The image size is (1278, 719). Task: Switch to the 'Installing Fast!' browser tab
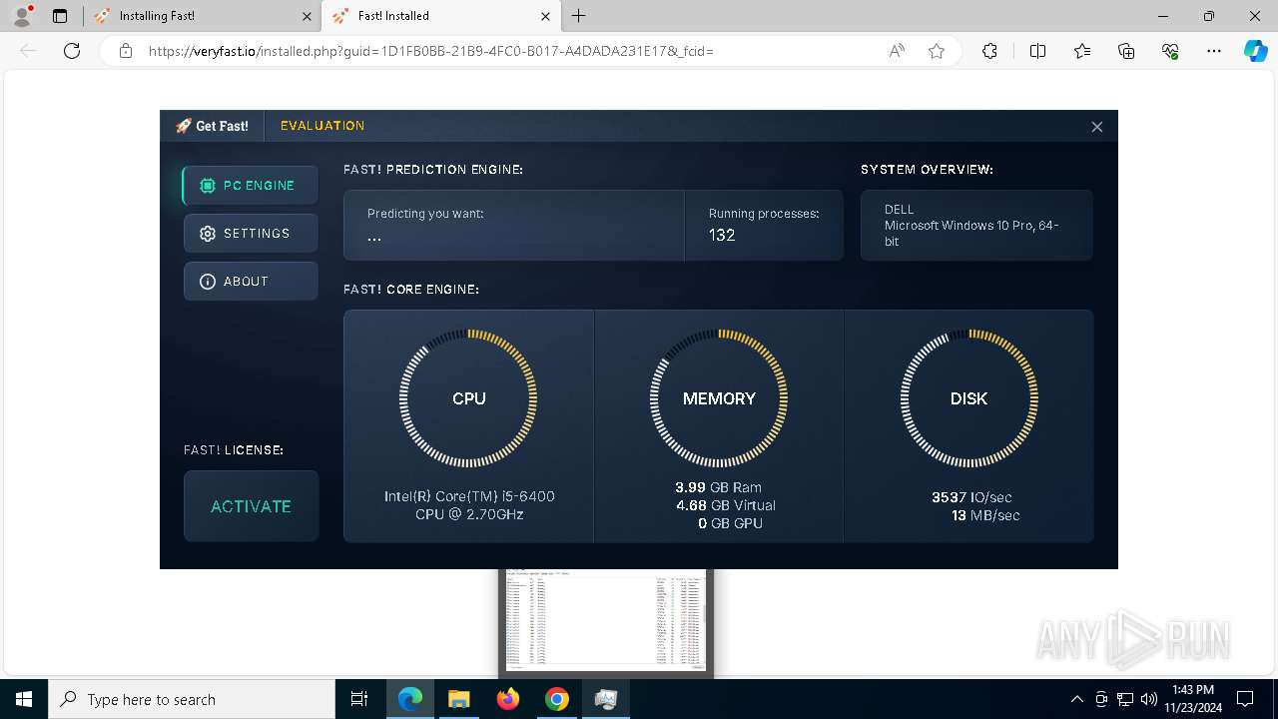pyautogui.click(x=200, y=16)
